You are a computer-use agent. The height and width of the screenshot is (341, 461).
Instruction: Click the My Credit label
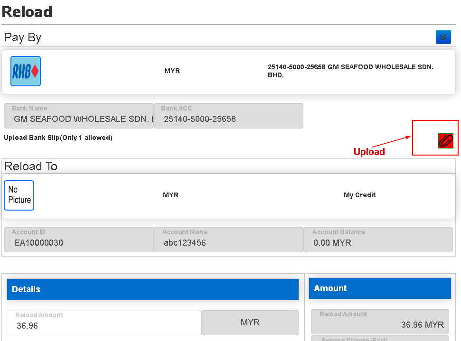tap(359, 195)
